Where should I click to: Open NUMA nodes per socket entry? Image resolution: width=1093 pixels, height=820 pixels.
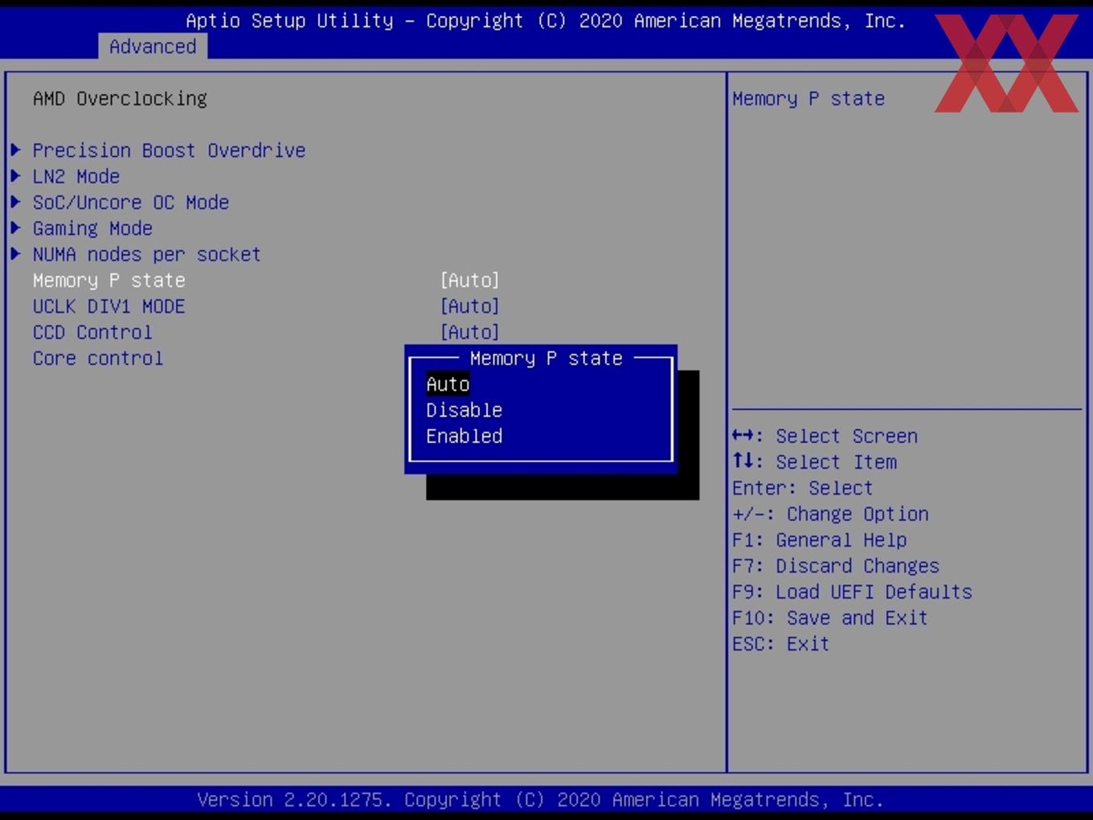pos(147,254)
